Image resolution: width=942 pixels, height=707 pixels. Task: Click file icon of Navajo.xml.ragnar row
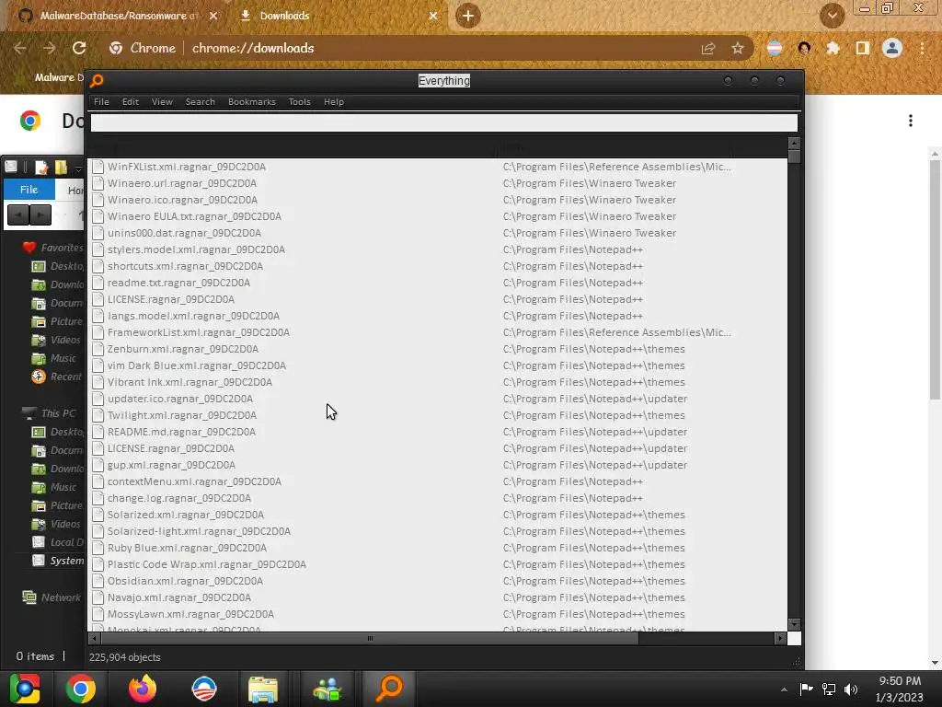[x=98, y=597]
